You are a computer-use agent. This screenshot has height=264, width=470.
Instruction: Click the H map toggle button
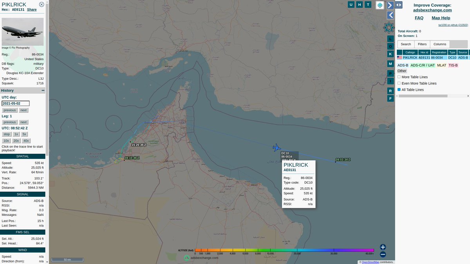coord(359,5)
